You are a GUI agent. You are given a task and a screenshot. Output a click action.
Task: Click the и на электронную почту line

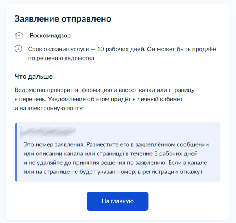point(48,108)
